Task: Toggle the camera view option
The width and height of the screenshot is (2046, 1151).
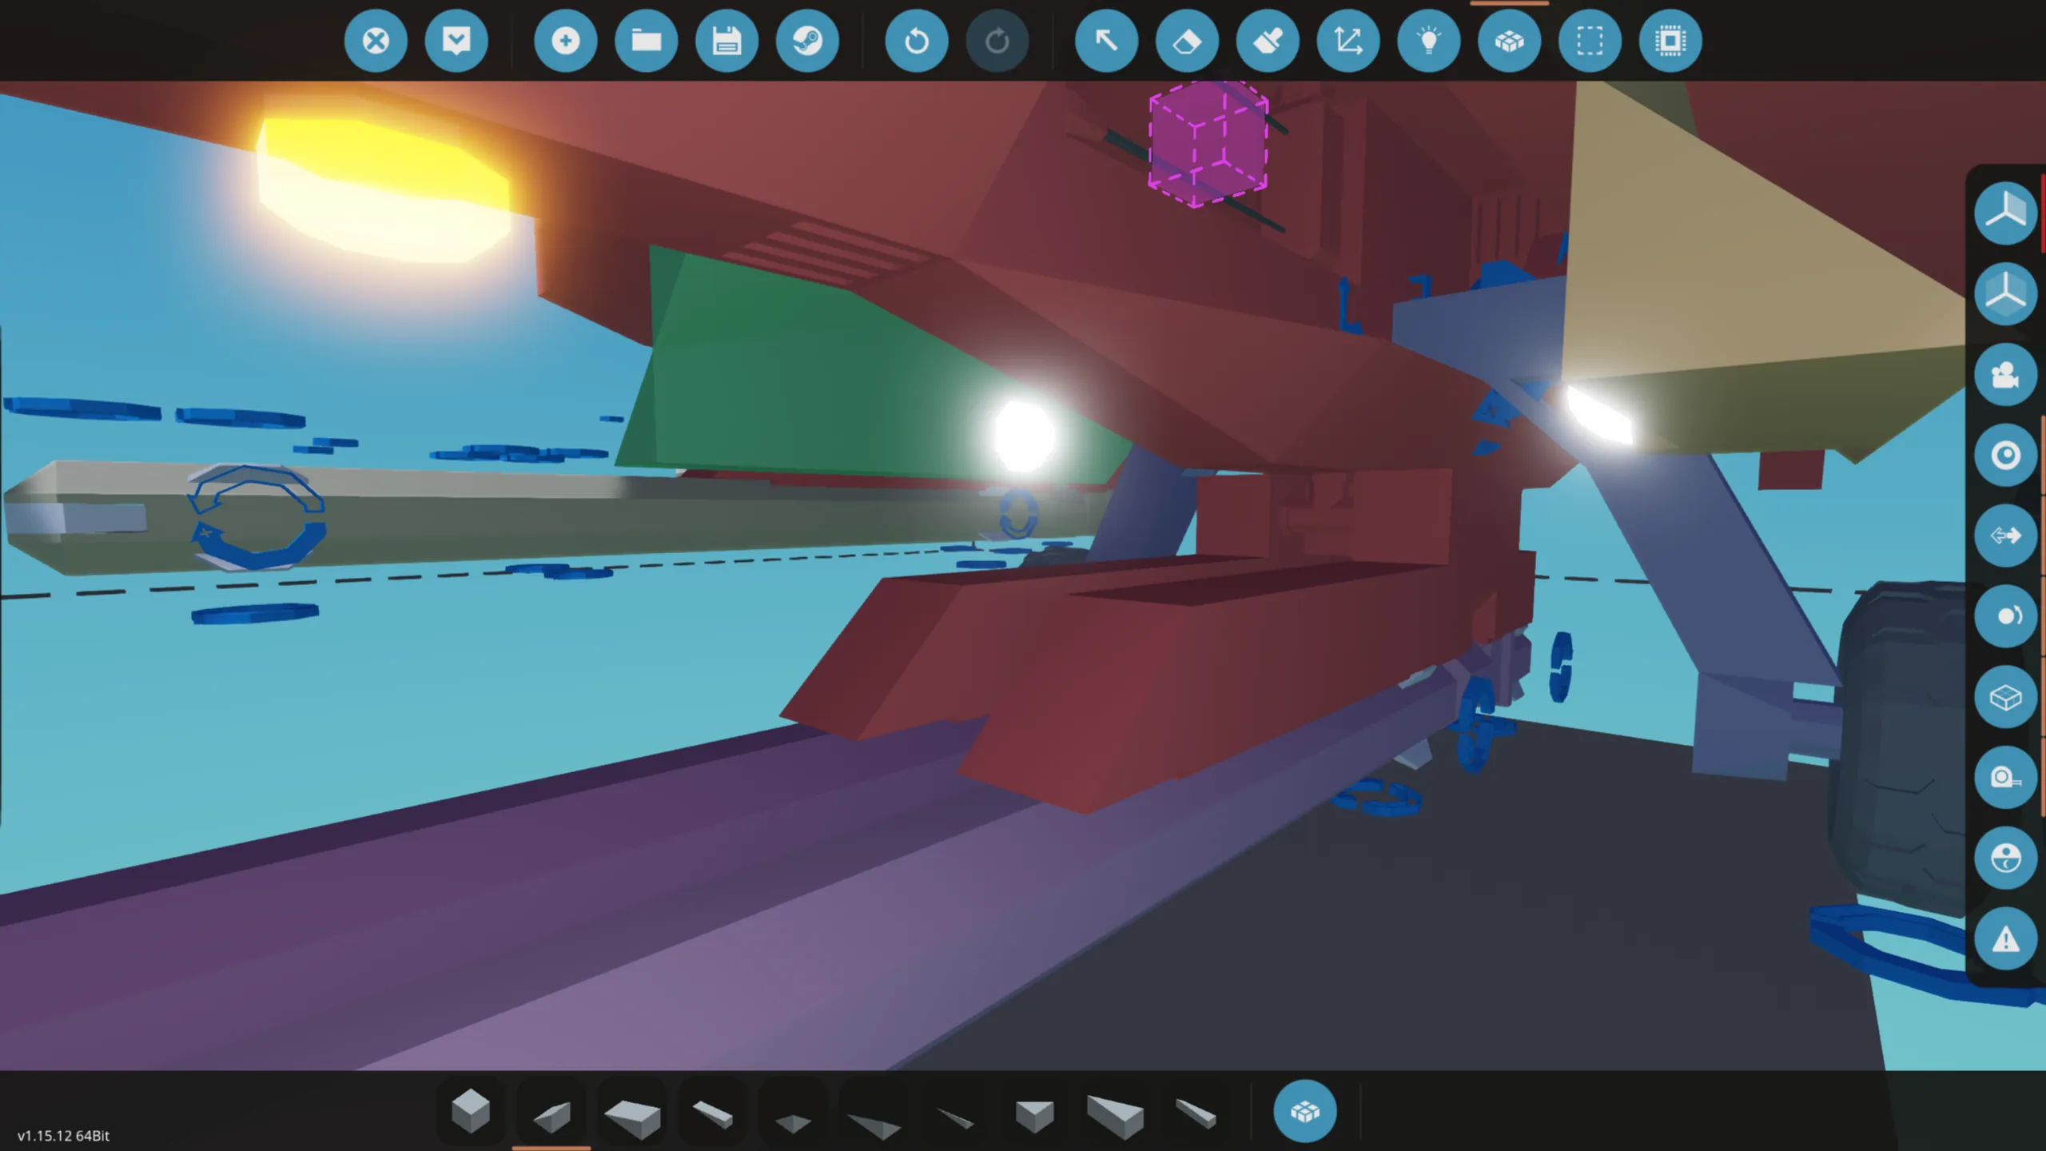Action: tap(2004, 375)
